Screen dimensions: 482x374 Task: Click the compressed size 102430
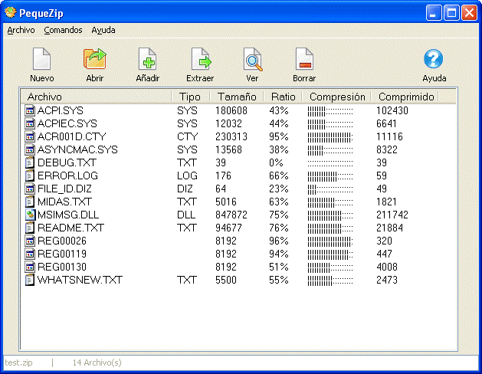click(x=392, y=110)
